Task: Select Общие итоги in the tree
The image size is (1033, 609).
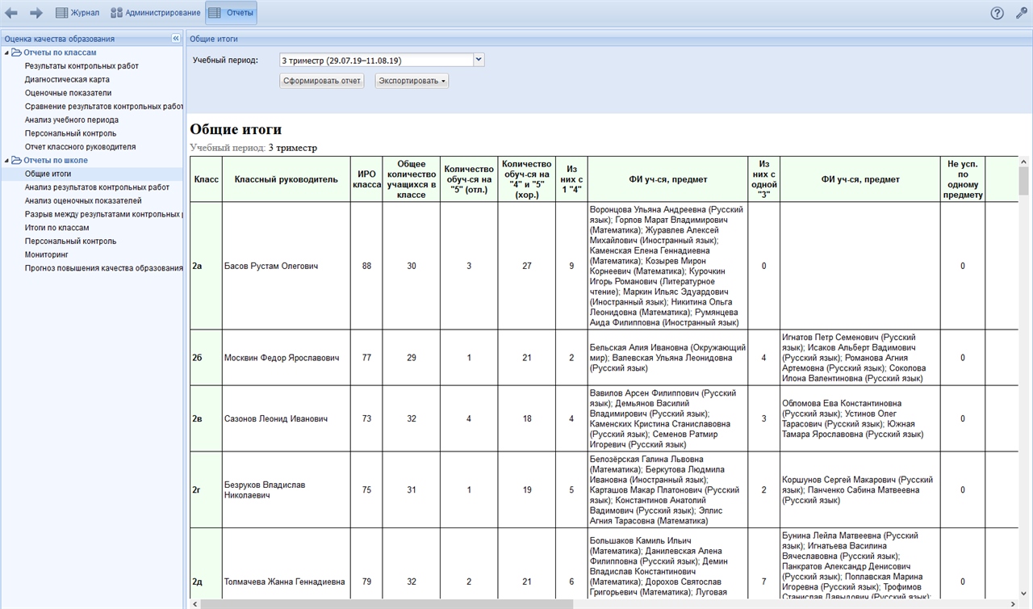Action: pyautogui.click(x=48, y=174)
